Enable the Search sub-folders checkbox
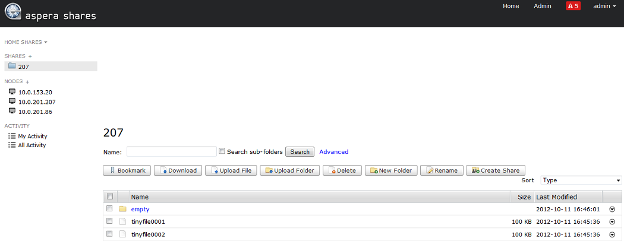624x241 pixels. click(222, 151)
